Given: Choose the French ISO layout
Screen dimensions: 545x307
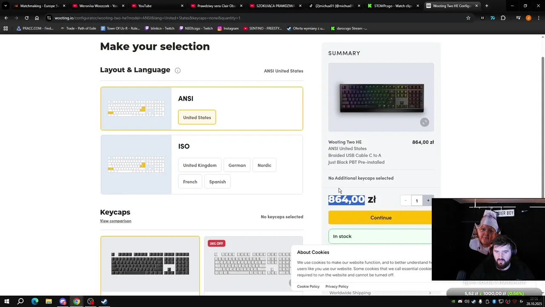Looking at the screenshot, I should coord(190,182).
